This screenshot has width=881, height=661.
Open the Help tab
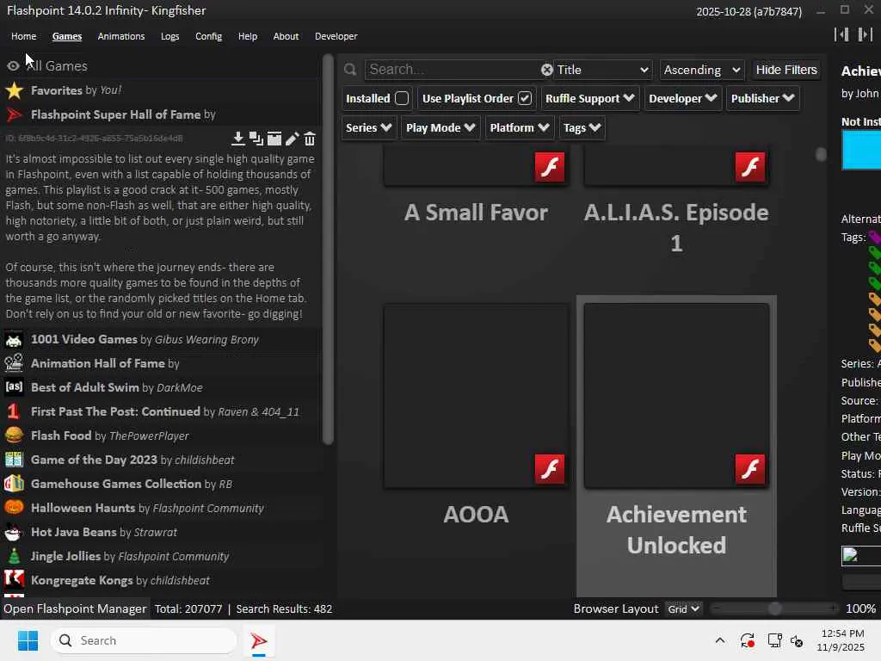(247, 36)
